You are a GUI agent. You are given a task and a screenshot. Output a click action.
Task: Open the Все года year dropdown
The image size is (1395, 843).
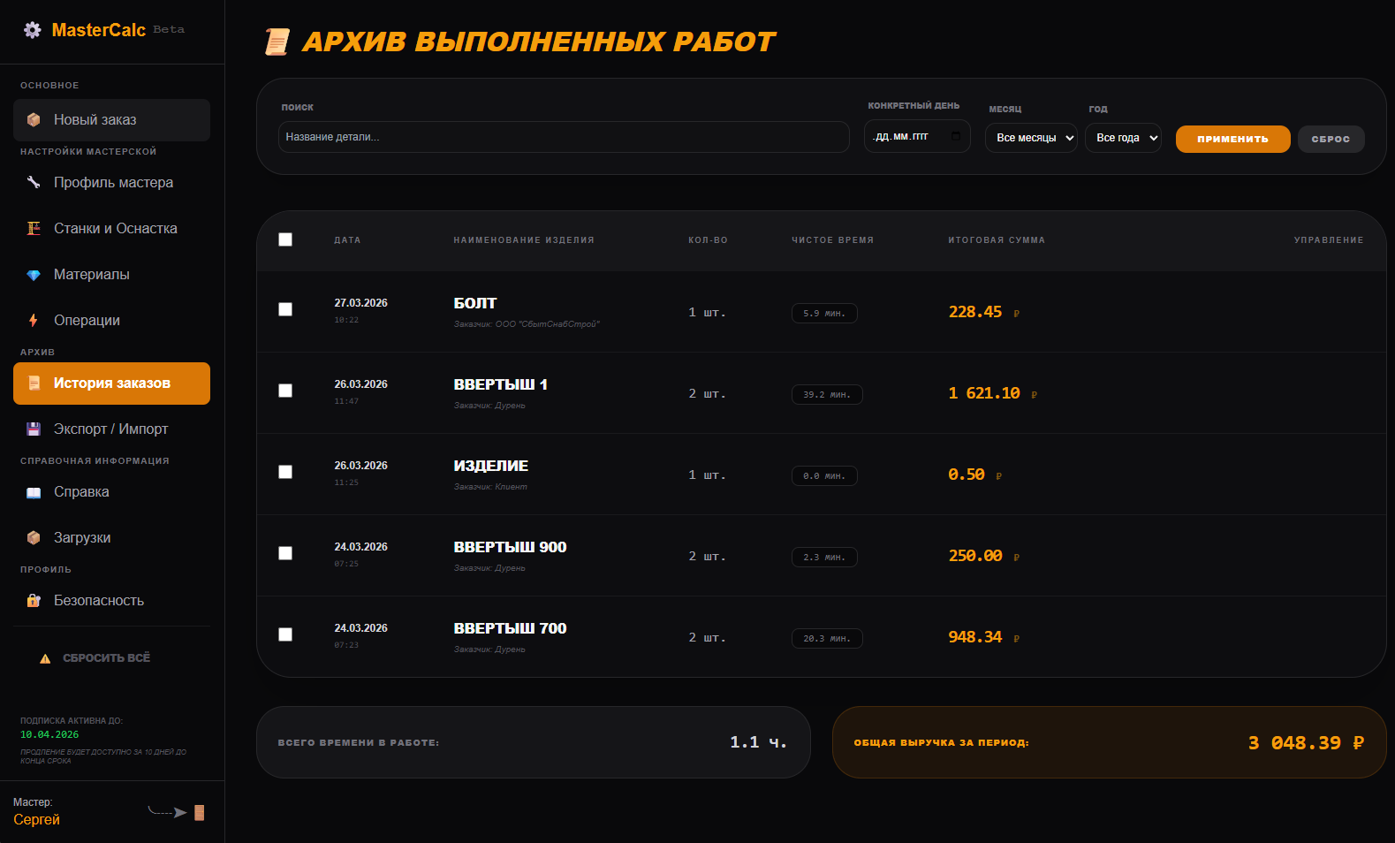[1123, 138]
